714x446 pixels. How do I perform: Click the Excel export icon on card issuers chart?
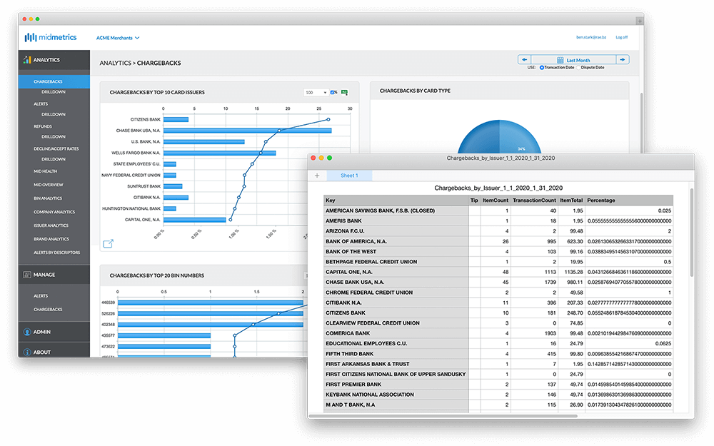click(x=344, y=92)
